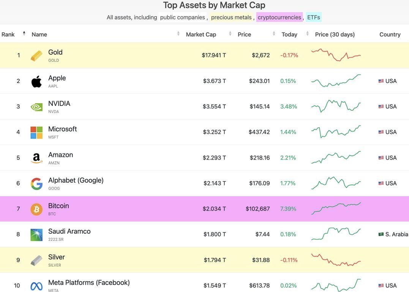Click Bitcoin's 30-day price chart
Image resolution: width=409 pixels, height=292 pixels.
point(336,209)
